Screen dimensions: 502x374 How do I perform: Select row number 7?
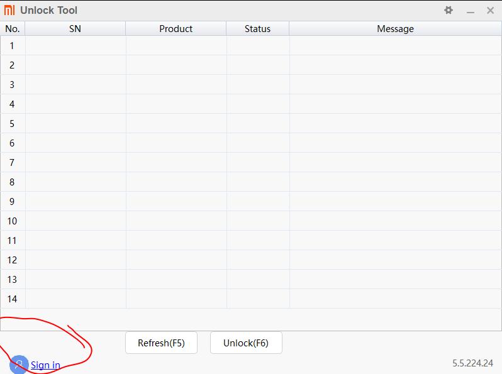point(251,163)
